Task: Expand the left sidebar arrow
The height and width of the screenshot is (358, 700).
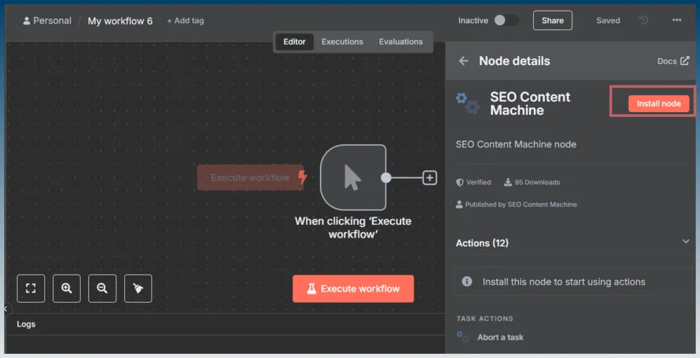Action: (6, 308)
